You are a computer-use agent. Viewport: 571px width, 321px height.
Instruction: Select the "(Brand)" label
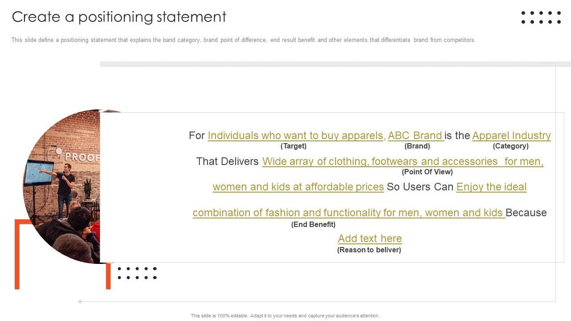point(417,146)
